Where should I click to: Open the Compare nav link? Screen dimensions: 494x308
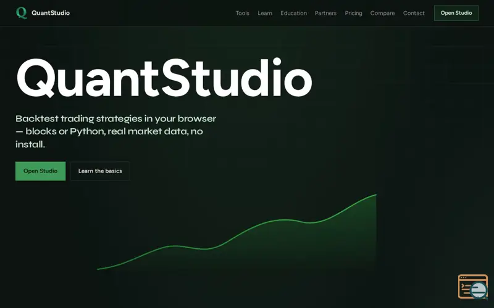(382, 13)
